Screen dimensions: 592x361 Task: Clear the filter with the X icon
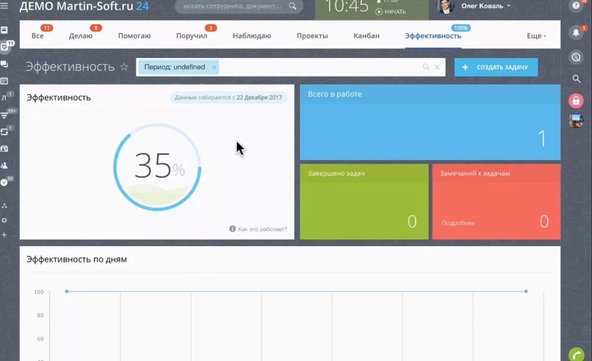coord(437,67)
